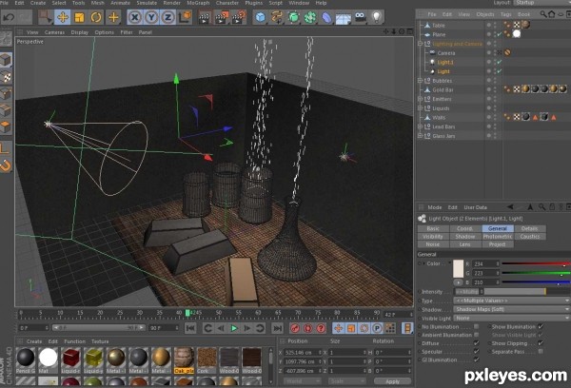The height and width of the screenshot is (388, 571).
Task: Expand the Glass Jars group
Action: click(x=420, y=136)
